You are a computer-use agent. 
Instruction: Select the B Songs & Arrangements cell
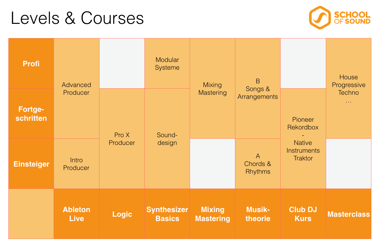258,89
